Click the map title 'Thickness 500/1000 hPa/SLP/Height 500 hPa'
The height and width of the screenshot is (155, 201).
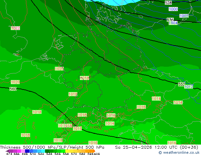(52, 147)
